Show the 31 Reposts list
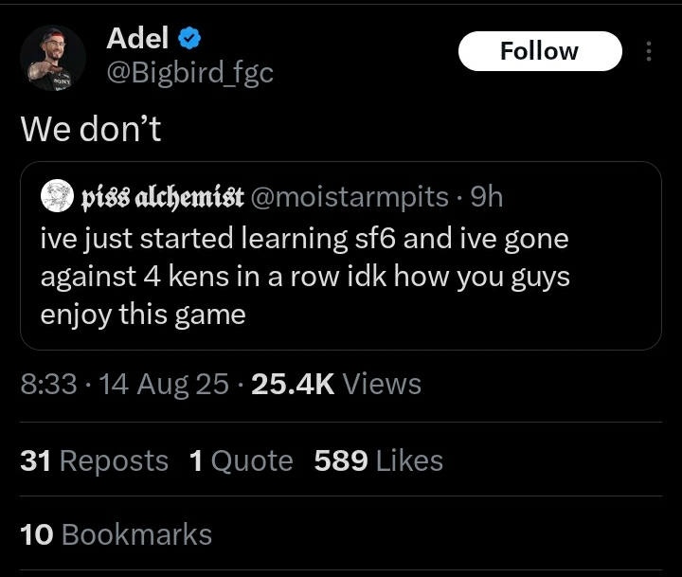 click(94, 460)
